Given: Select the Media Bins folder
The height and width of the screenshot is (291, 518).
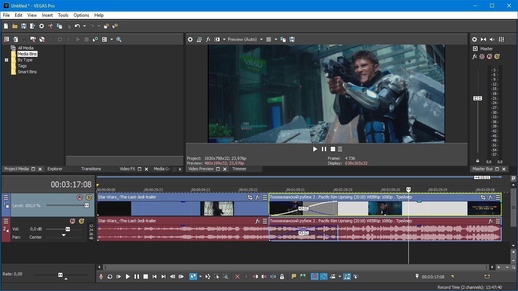Looking at the screenshot, I should pos(27,54).
